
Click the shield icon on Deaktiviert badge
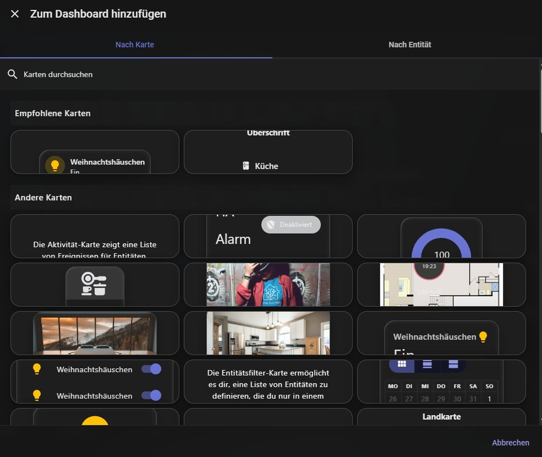click(271, 225)
